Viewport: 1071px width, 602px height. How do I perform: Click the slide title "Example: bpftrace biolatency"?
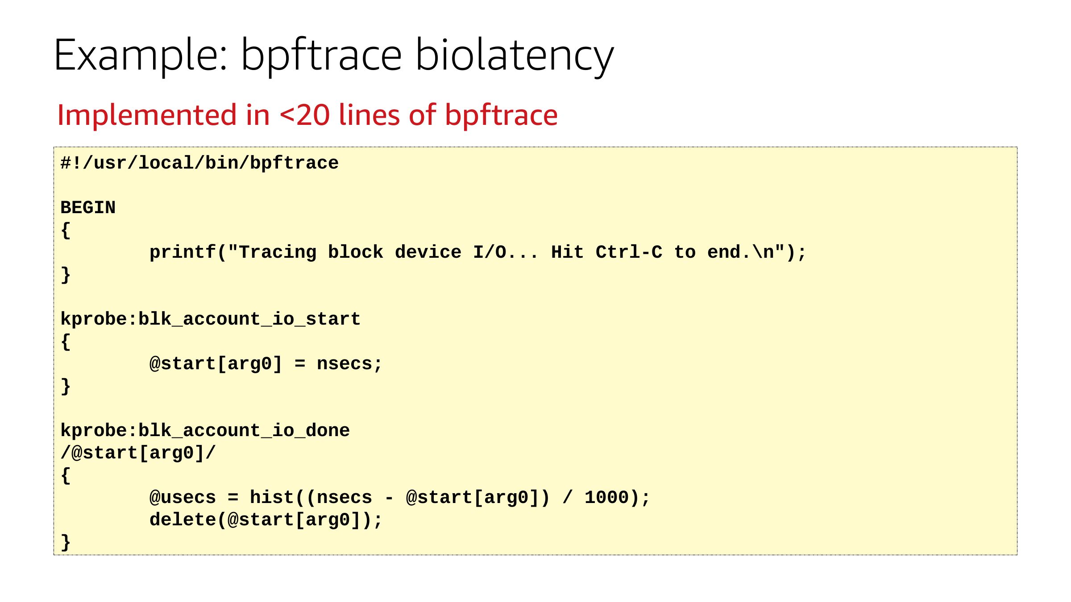(x=333, y=55)
